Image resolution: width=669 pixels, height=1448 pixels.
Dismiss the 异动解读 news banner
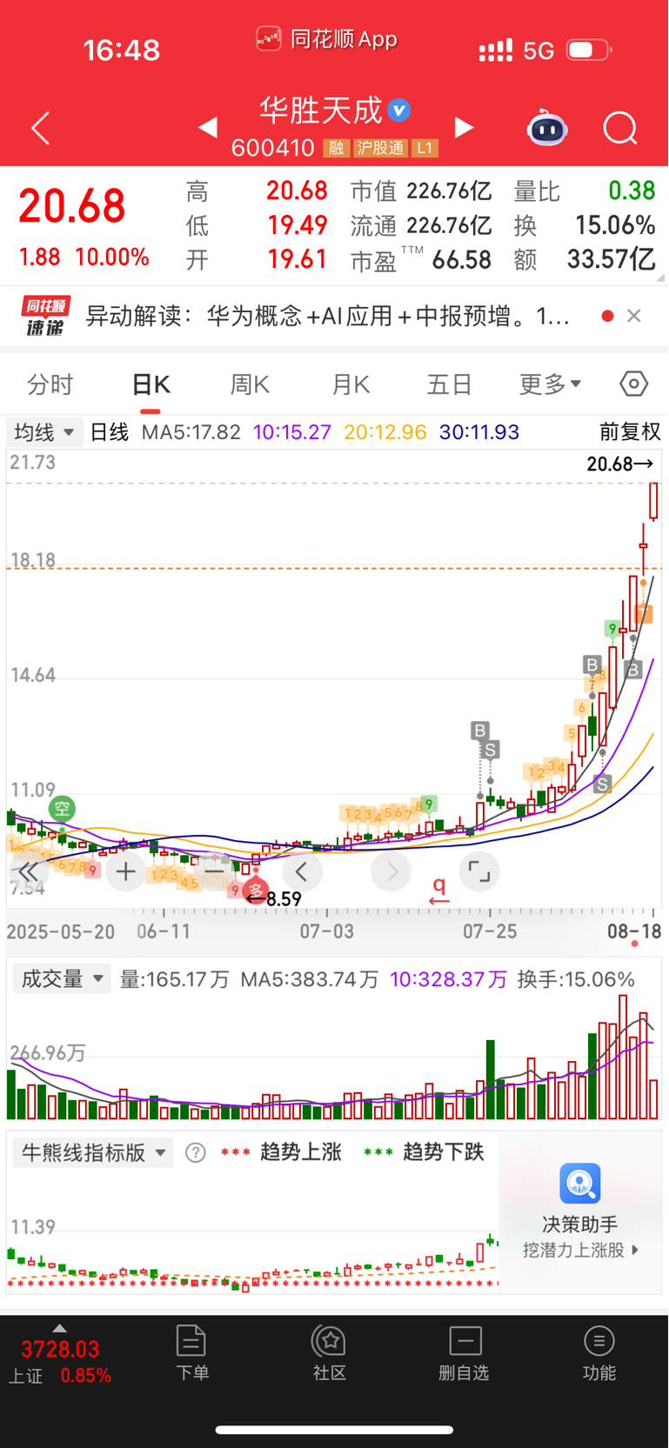pos(634,316)
